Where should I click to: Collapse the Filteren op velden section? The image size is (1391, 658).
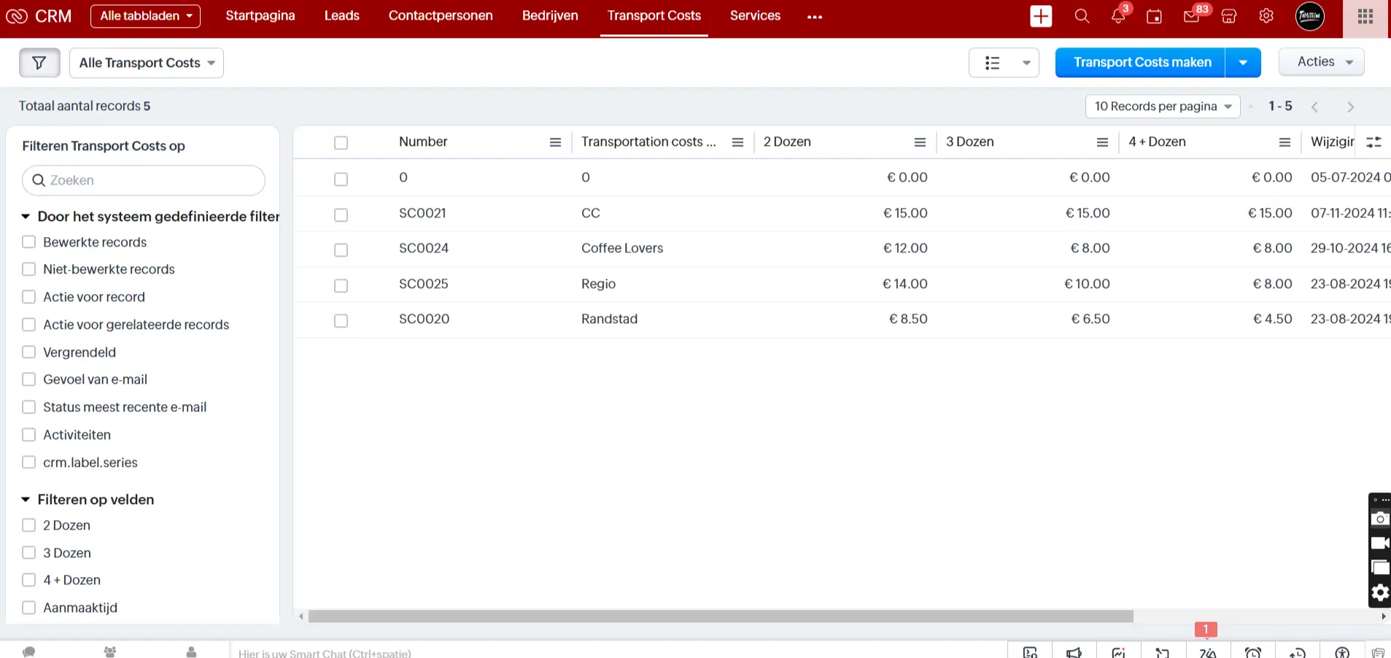pos(26,499)
